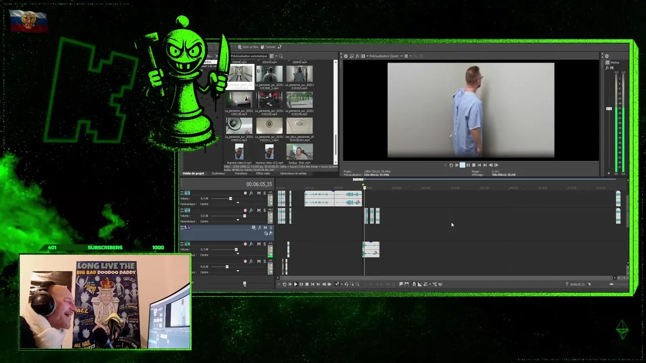Open track 6 audio fx
This screenshot has height=363, width=646.
pos(251,244)
